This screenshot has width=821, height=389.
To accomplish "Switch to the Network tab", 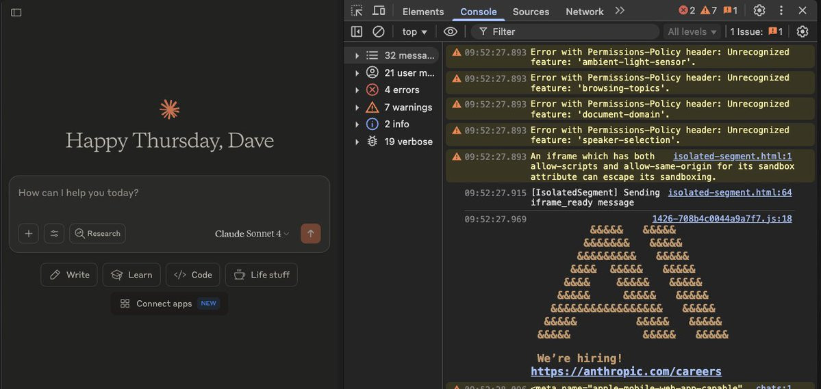I will (x=584, y=12).
